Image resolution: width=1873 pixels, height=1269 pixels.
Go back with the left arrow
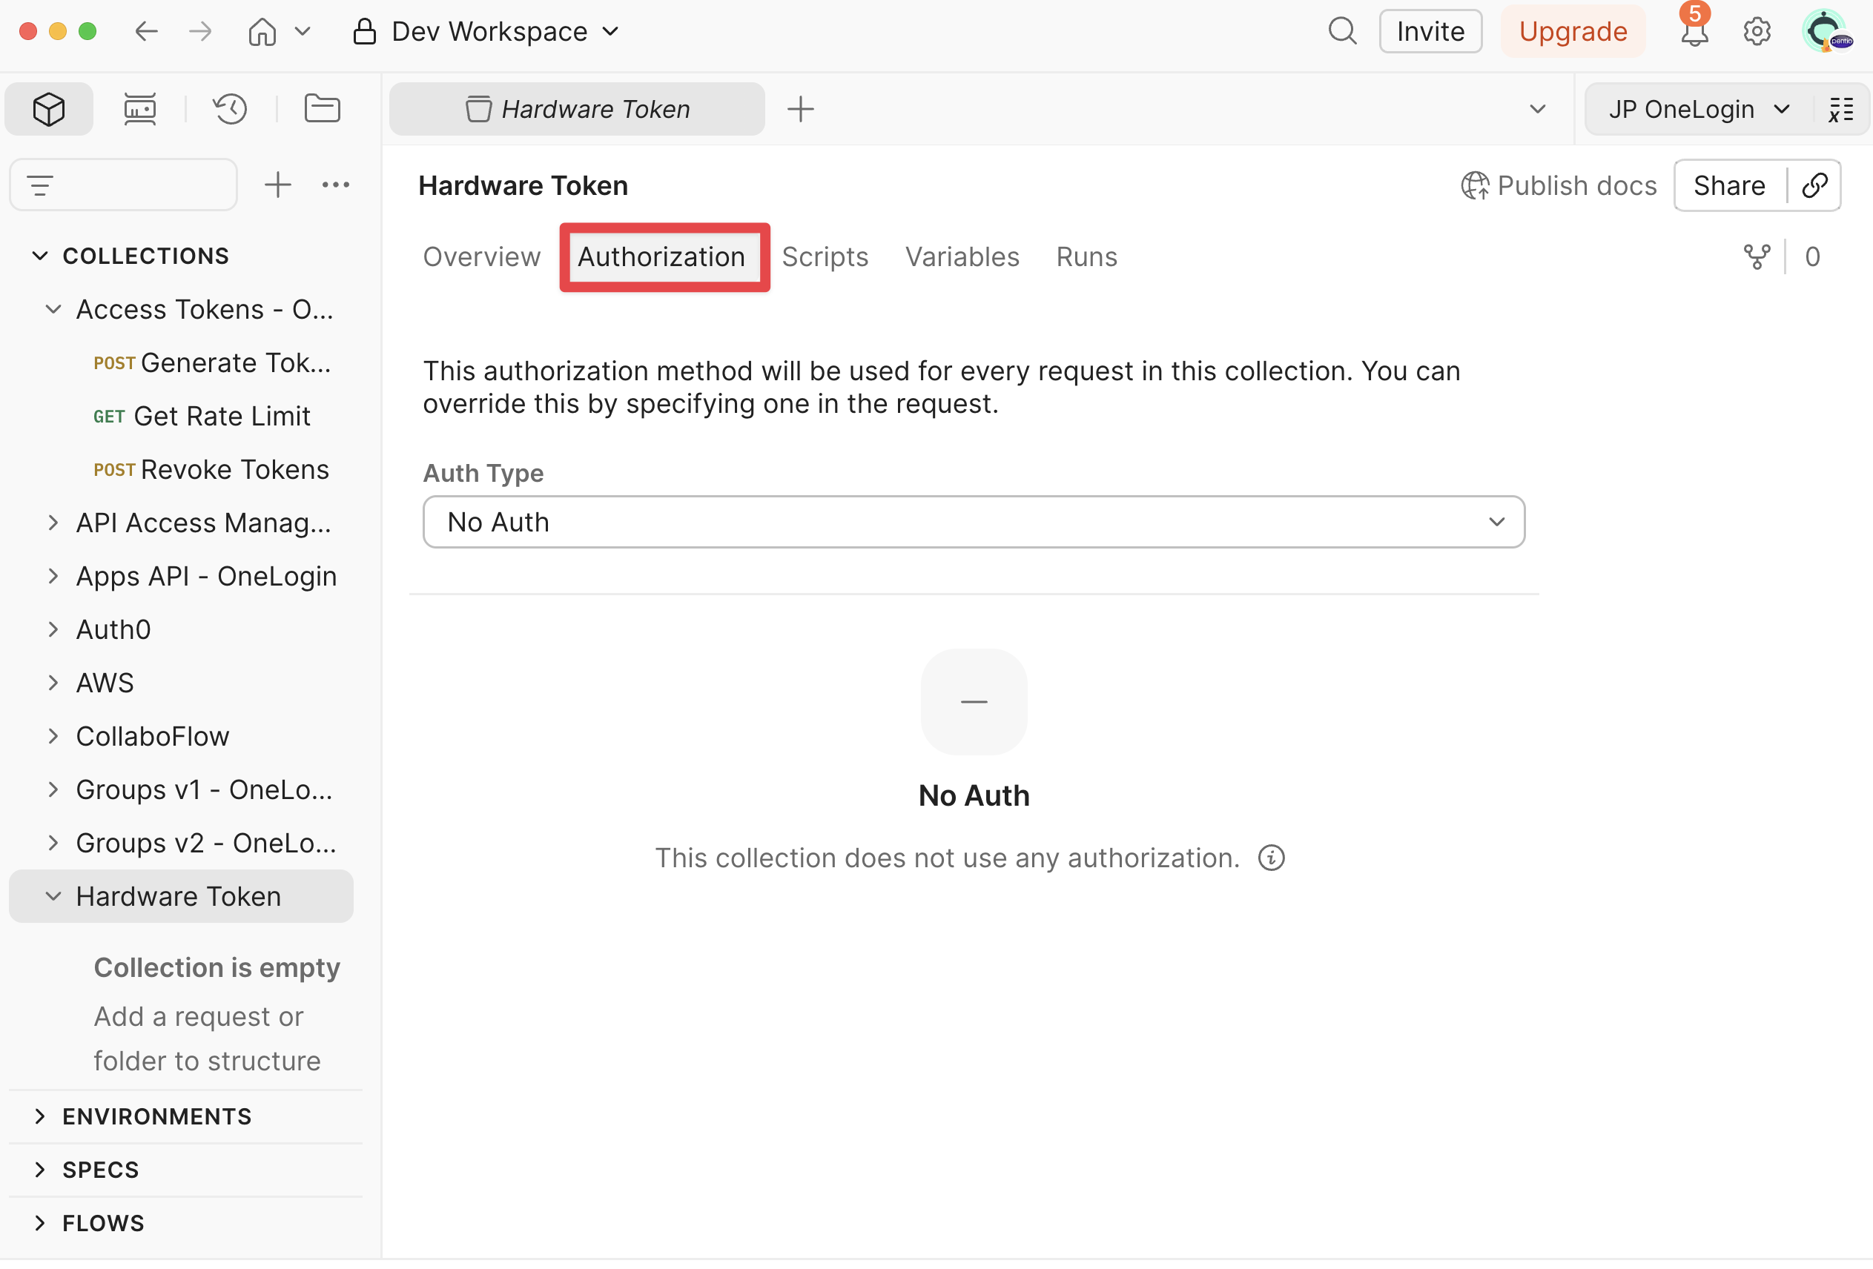tap(146, 31)
